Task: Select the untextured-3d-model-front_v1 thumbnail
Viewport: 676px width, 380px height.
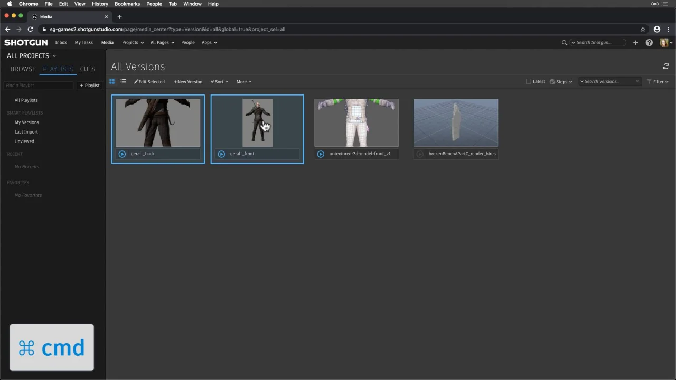Action: click(x=356, y=122)
